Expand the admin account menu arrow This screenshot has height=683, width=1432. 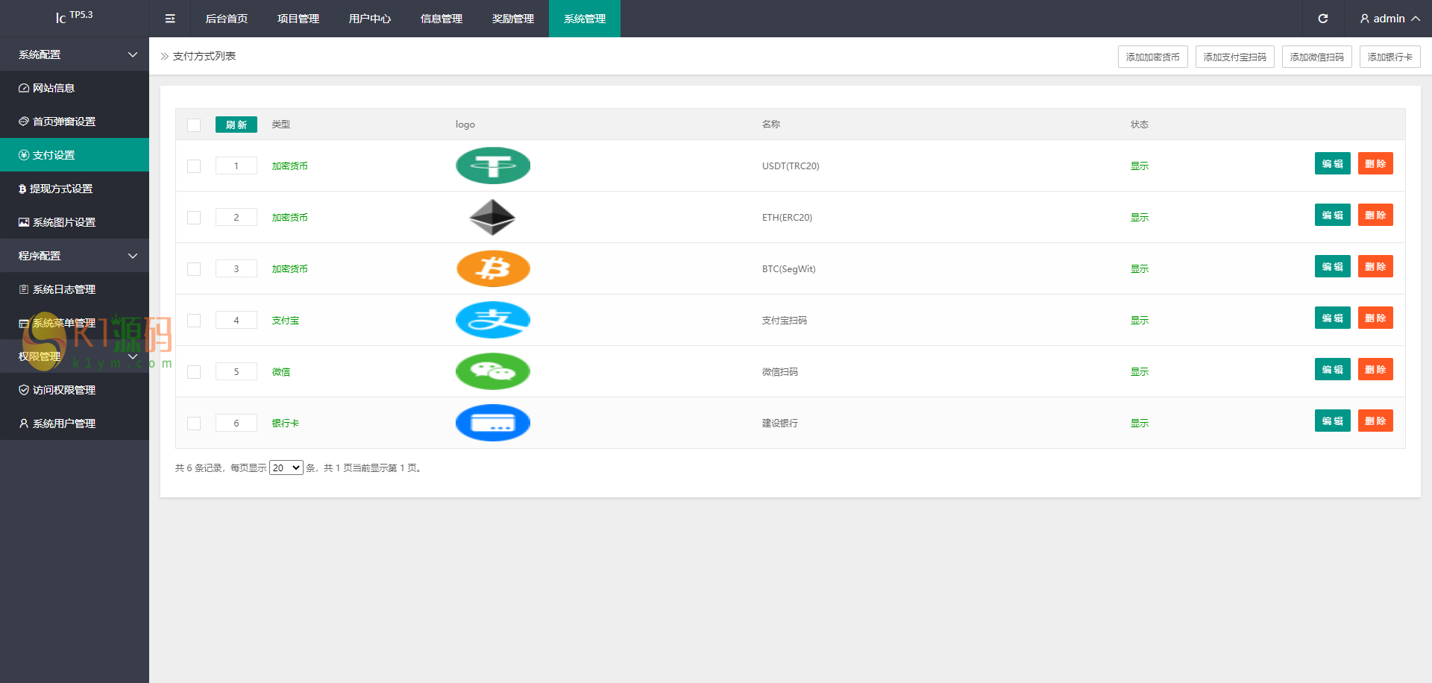1416,19
